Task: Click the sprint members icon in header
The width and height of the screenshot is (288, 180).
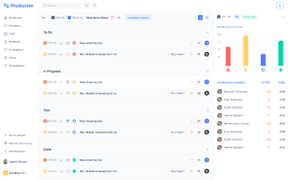Action: [119, 18]
